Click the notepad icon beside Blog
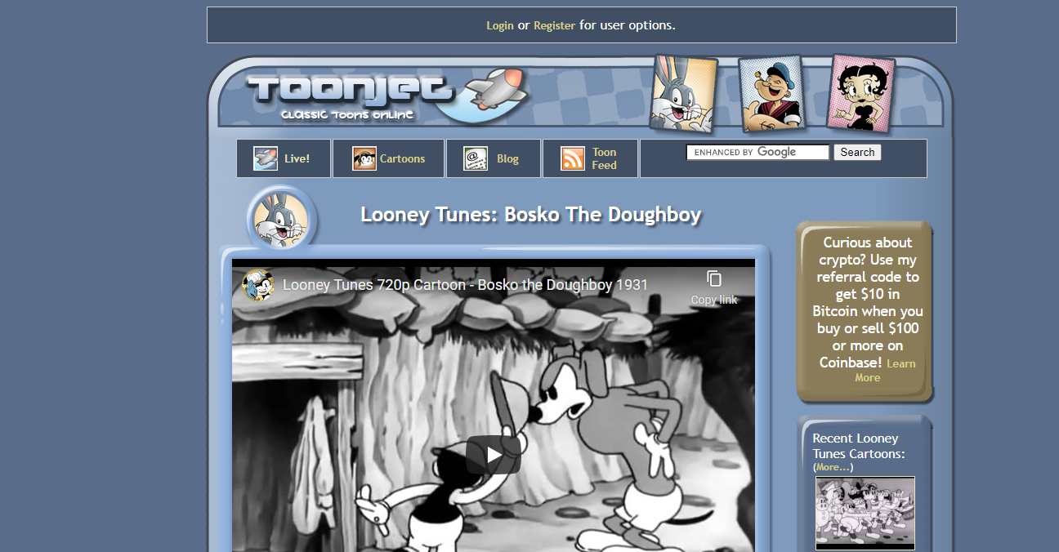Viewport: 1059px width, 552px height. tap(476, 158)
